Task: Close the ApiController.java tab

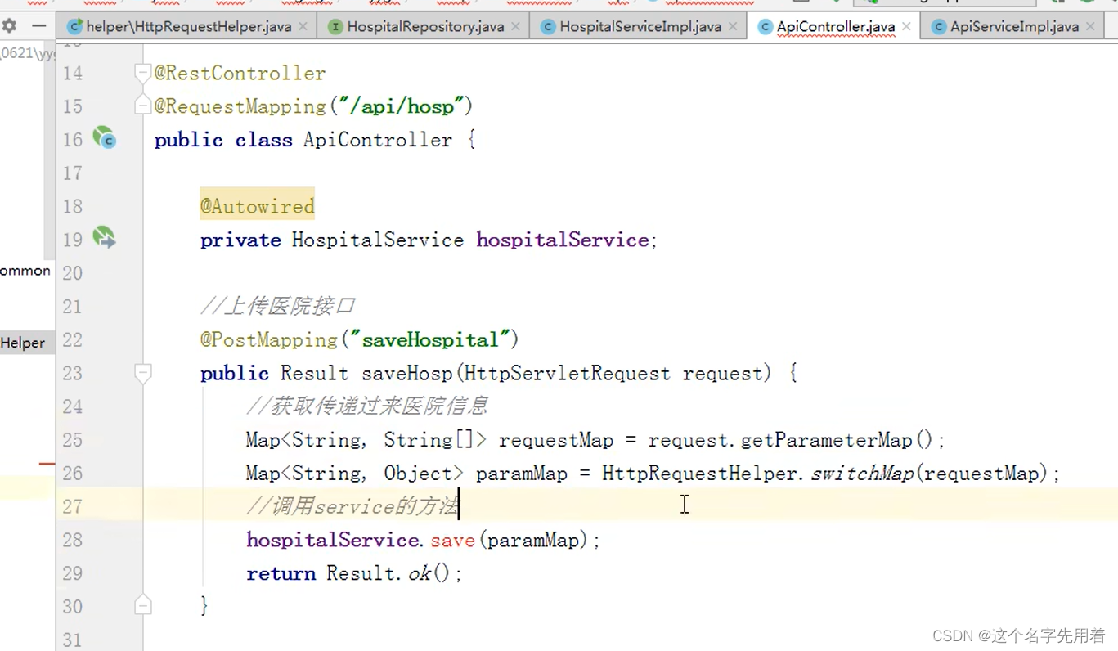Action: tap(907, 27)
